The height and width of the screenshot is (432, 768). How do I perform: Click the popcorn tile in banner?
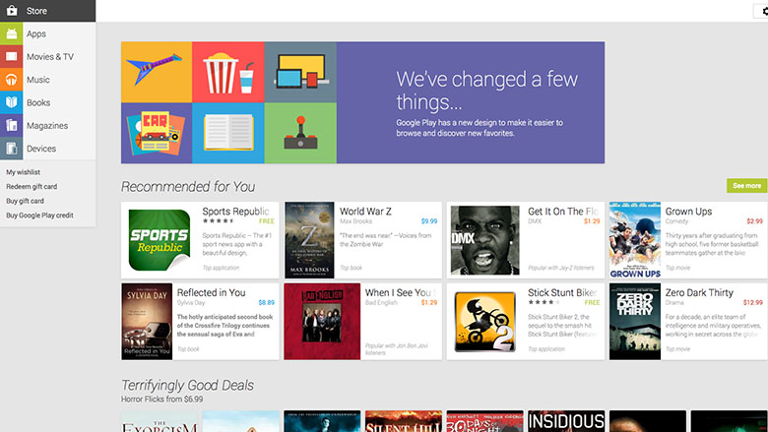click(228, 72)
